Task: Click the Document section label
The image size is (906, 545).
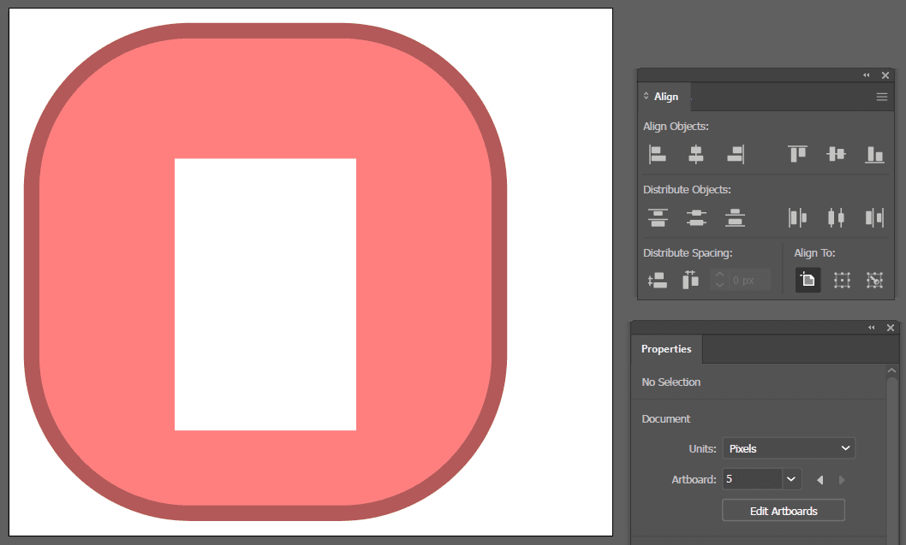Action: pos(665,419)
